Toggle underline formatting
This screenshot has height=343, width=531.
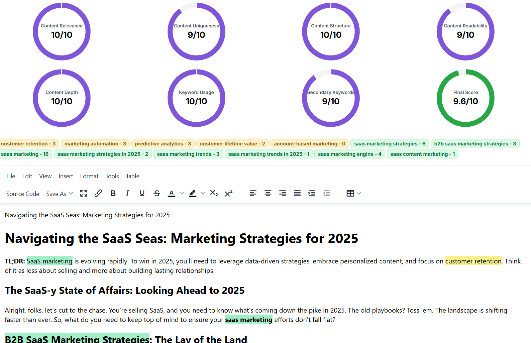click(x=142, y=193)
